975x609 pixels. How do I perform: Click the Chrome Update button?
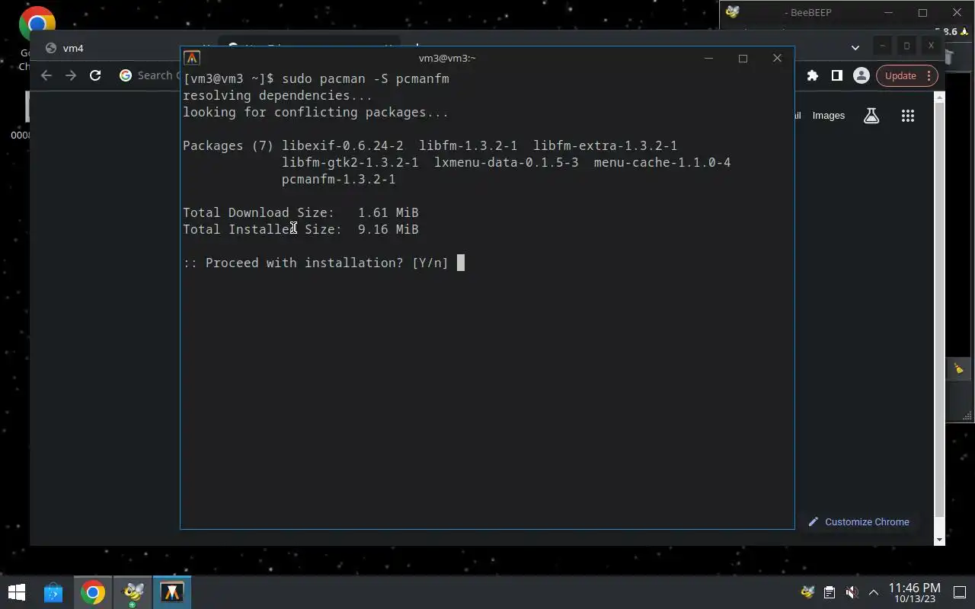[906, 75]
